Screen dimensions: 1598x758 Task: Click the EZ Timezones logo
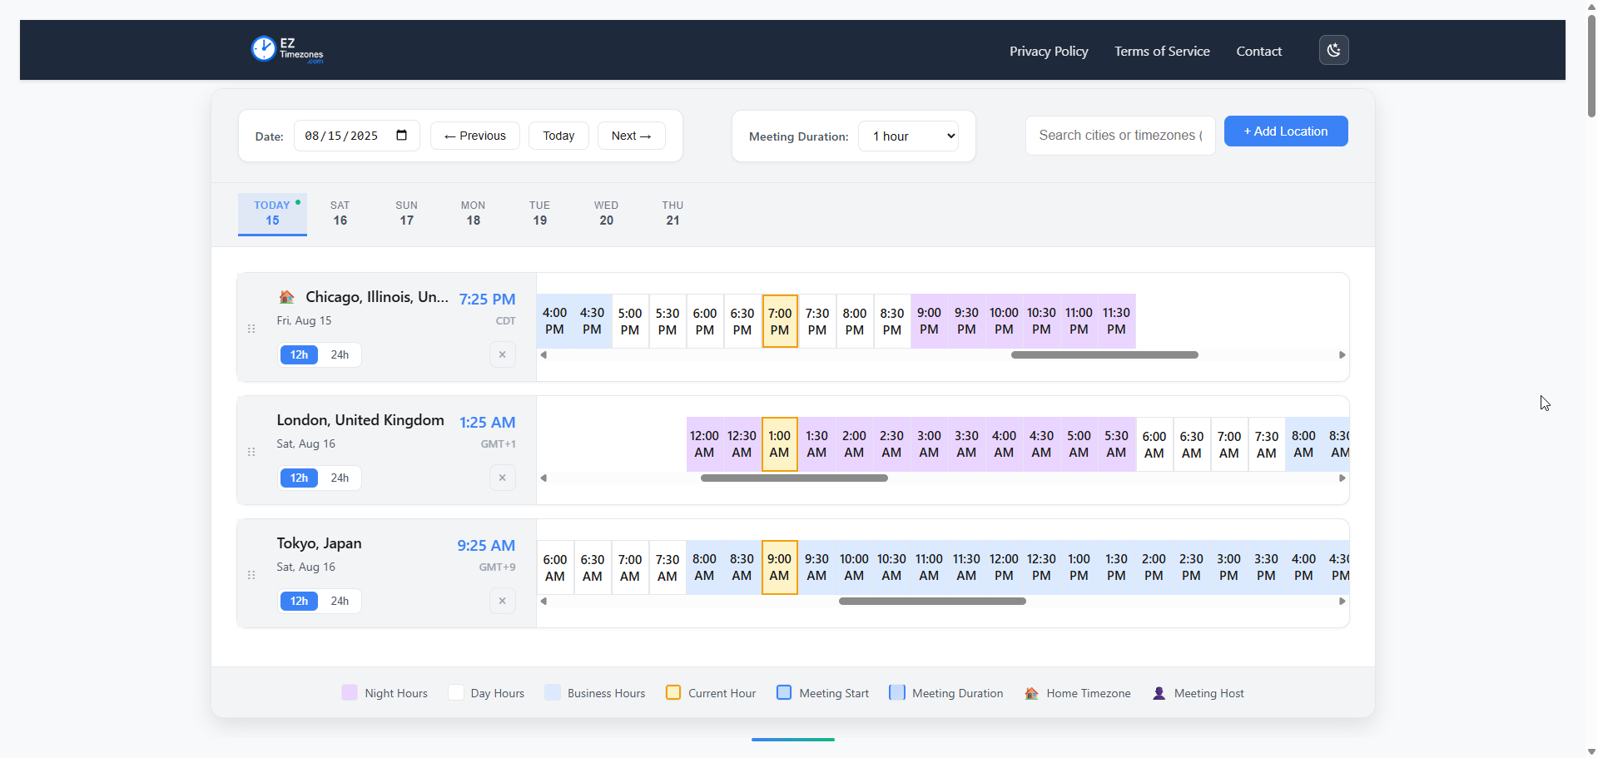point(287,49)
